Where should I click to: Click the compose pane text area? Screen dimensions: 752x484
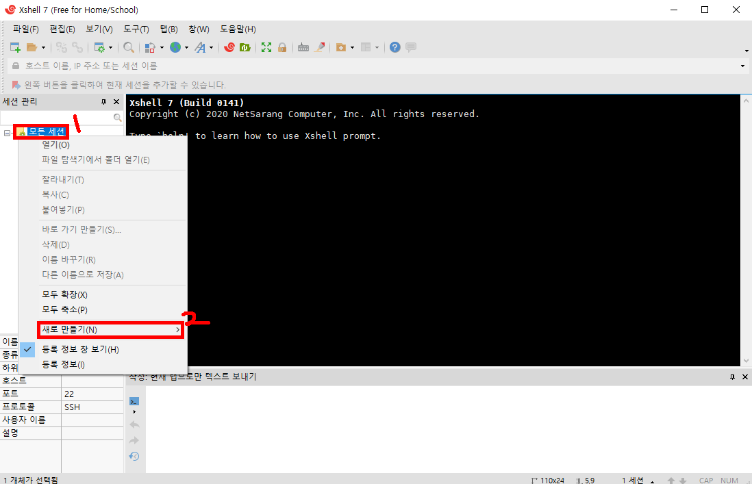click(x=448, y=429)
